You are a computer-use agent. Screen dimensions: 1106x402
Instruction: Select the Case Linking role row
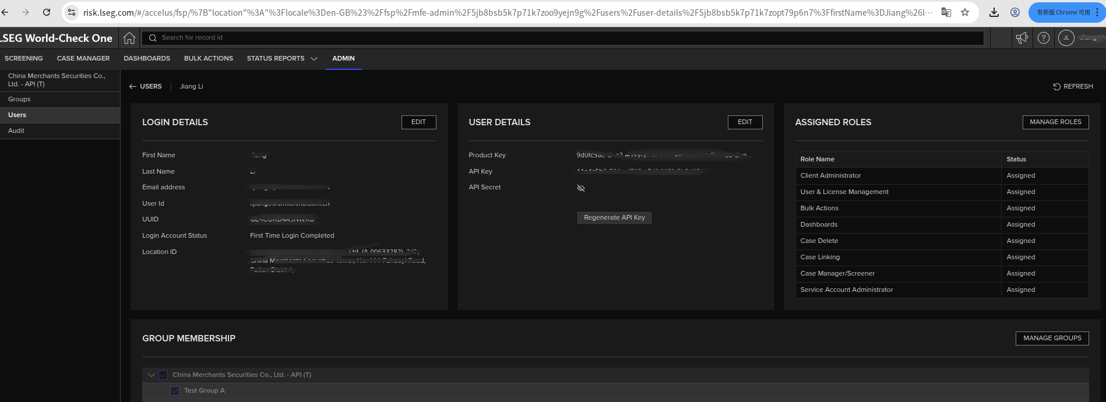point(942,258)
